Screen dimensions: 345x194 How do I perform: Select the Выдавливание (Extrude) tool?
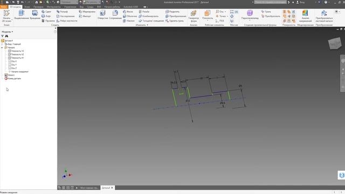22,15
